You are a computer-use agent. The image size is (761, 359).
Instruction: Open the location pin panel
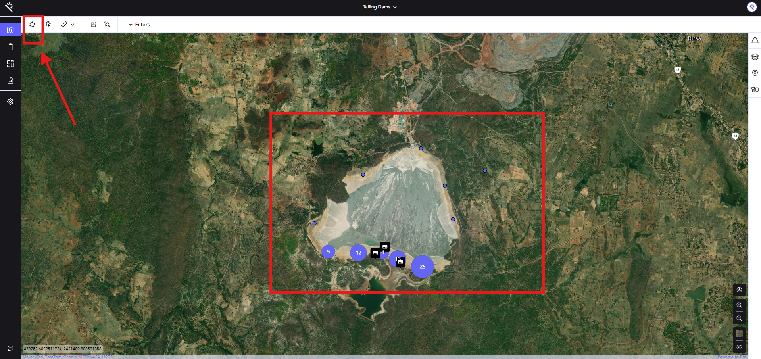point(755,73)
